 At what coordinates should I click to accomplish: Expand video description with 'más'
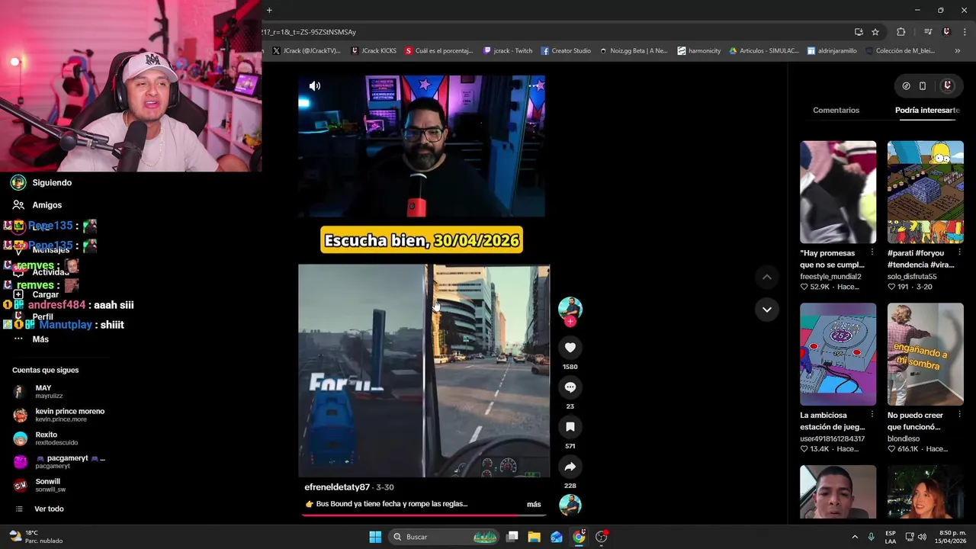[534, 504]
